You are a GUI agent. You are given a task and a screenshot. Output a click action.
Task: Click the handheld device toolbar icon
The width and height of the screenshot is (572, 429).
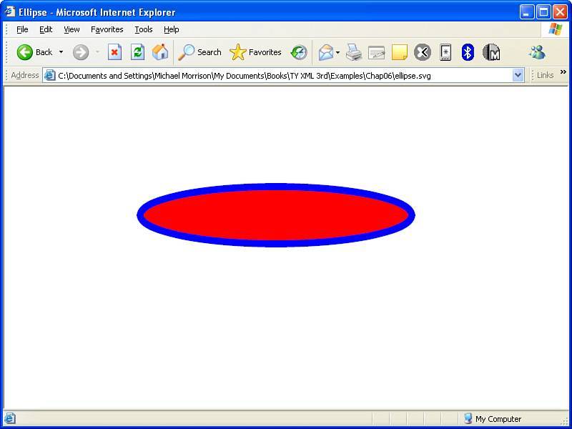click(445, 52)
